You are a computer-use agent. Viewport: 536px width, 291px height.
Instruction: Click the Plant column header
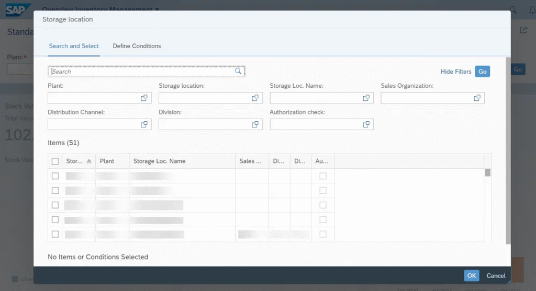click(113, 161)
